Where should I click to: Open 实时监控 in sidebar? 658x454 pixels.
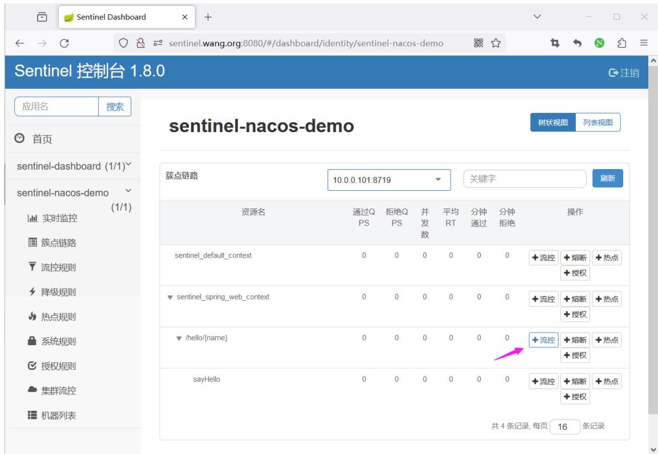(x=53, y=218)
